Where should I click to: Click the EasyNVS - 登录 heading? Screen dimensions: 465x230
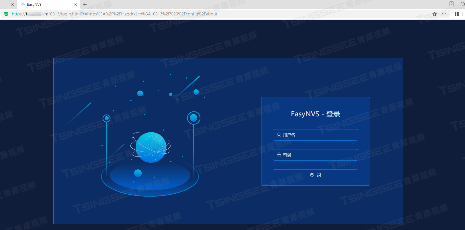315,114
